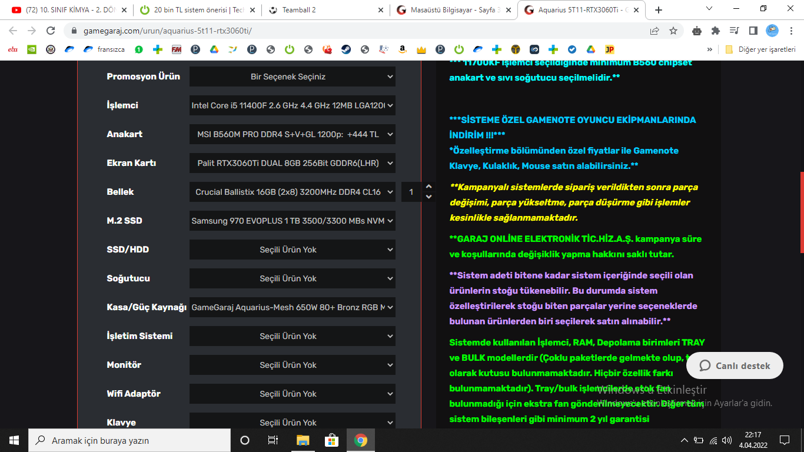The height and width of the screenshot is (452, 804).
Task: Increase the Bellek quantity with the up arrow
Action: coord(428,187)
